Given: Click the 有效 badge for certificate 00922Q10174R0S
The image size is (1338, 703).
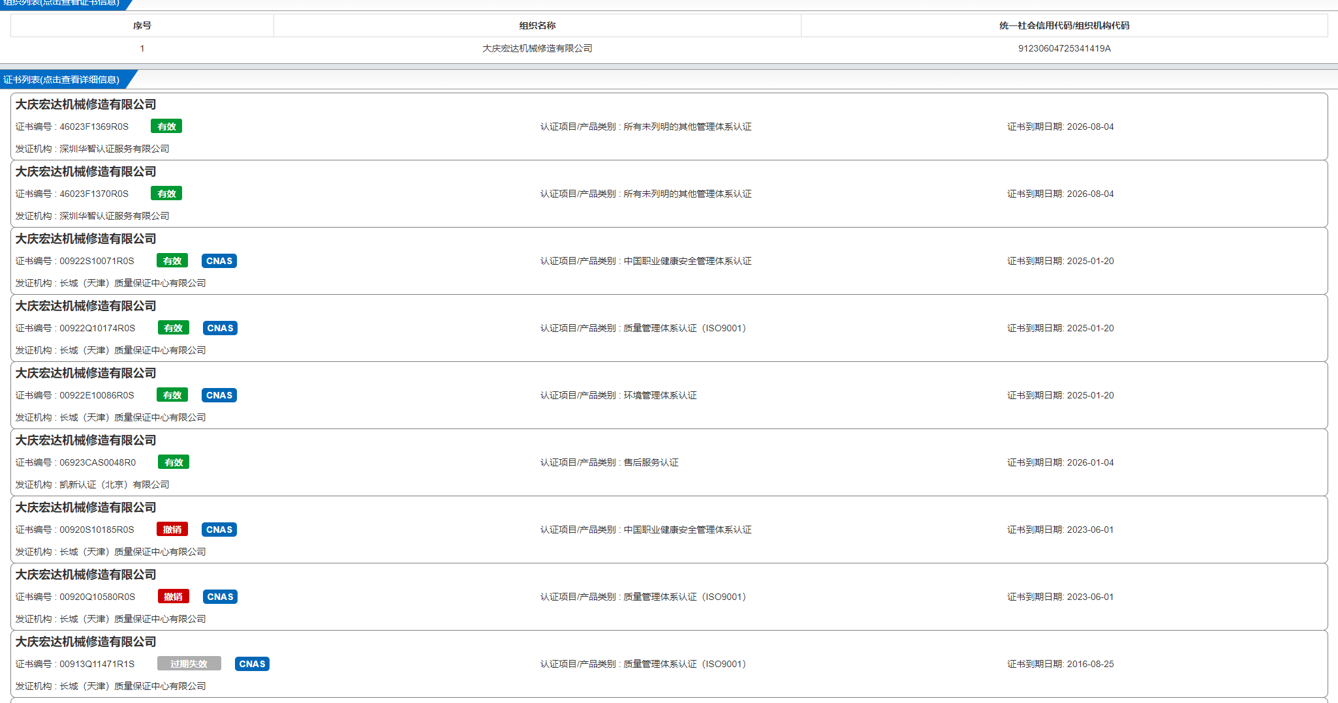Looking at the screenshot, I should pyautogui.click(x=174, y=328).
